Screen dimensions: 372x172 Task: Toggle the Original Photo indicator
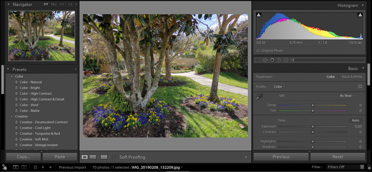(x=257, y=51)
